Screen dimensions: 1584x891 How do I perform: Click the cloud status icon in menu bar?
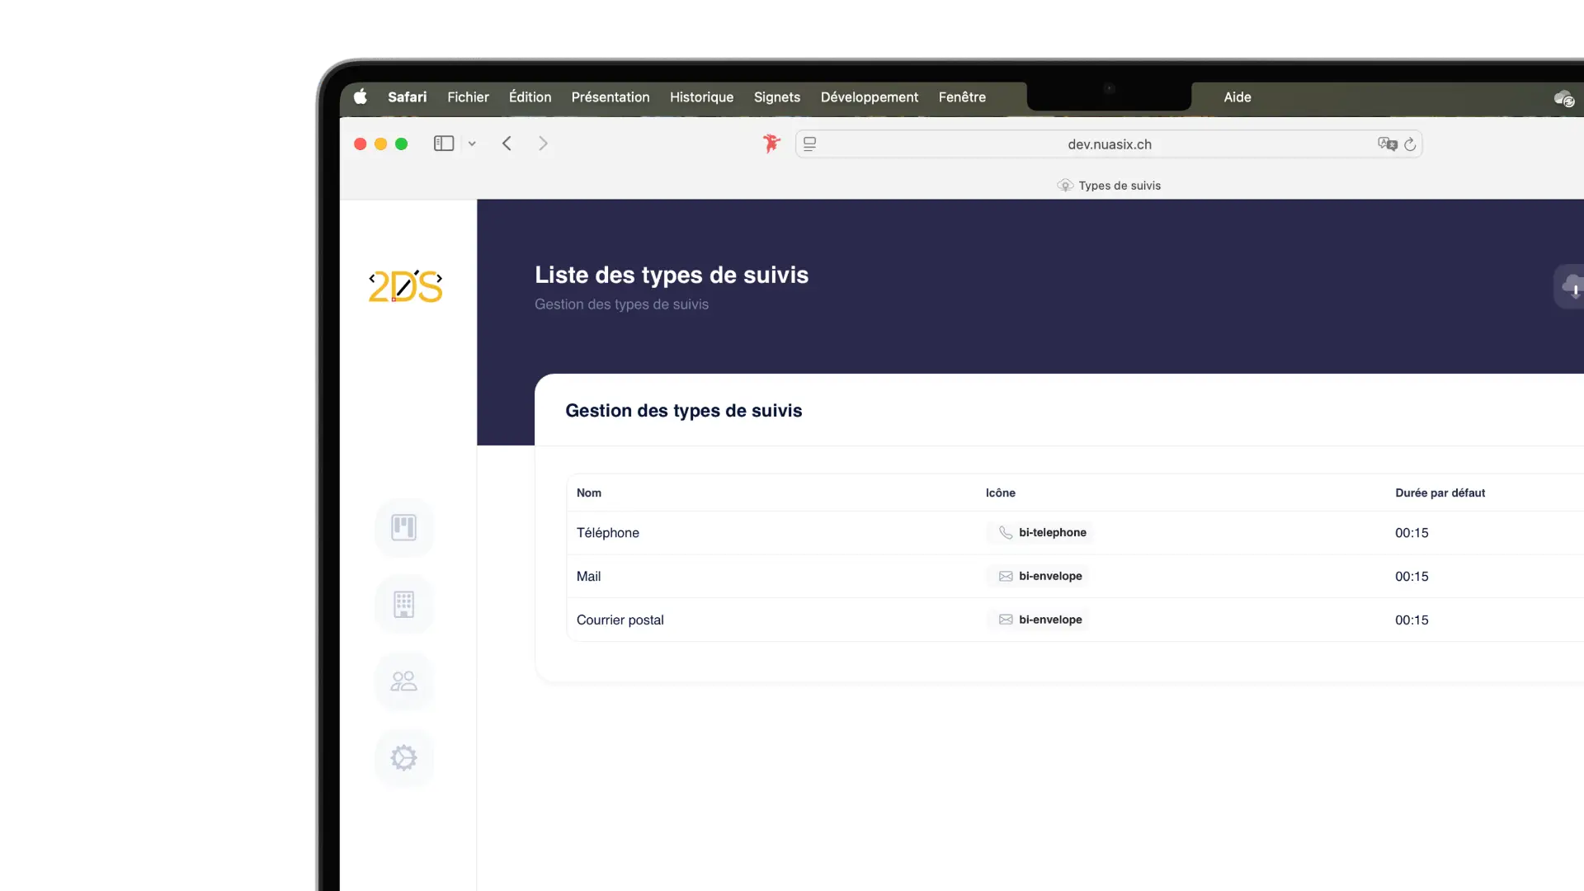(1564, 99)
